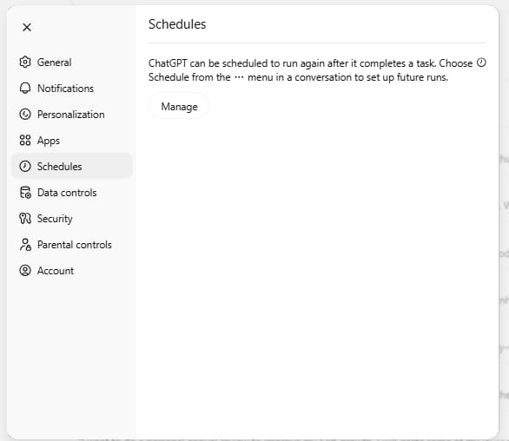Open the Security settings tab

coord(72,219)
